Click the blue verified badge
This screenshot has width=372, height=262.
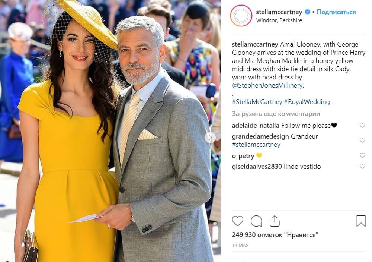(x=307, y=12)
